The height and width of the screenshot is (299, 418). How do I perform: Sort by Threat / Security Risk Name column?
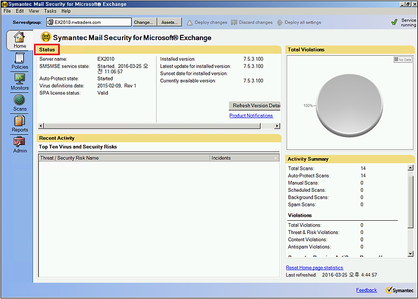(x=124, y=158)
